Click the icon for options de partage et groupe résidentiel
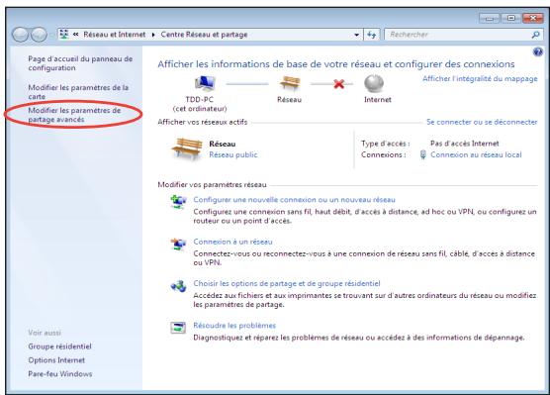Image resolution: width=550 pixels, height=395 pixels. [178, 286]
